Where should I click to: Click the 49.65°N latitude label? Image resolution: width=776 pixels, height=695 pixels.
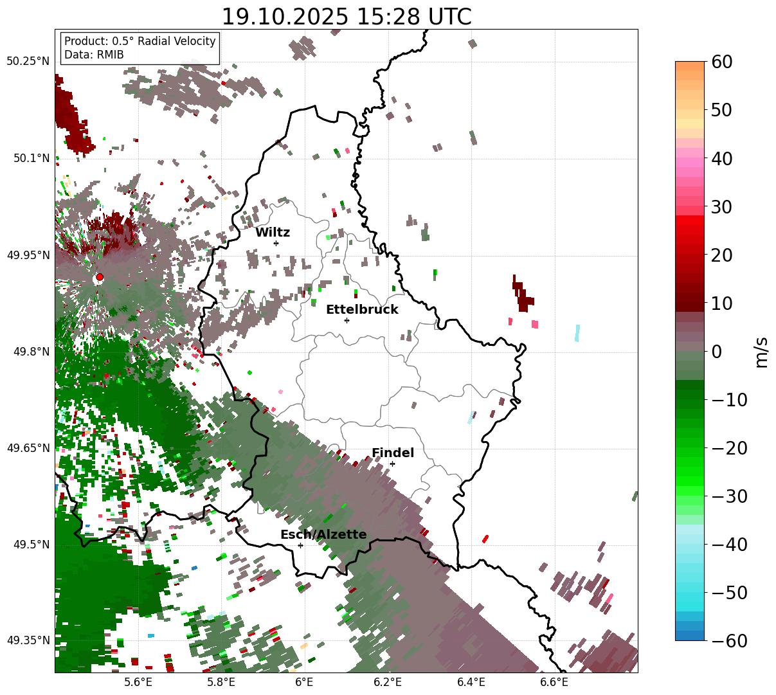tap(28, 448)
